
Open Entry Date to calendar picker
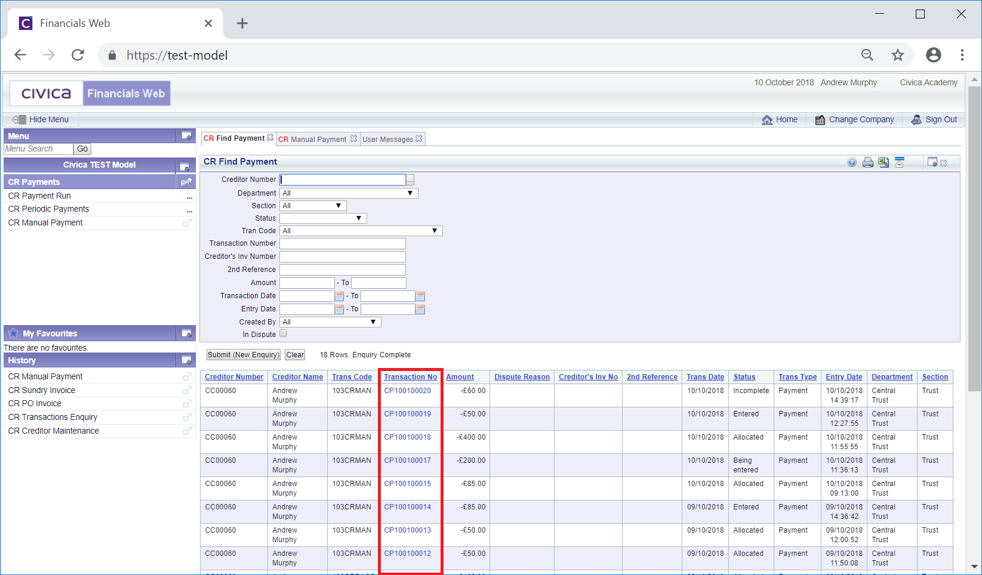pos(420,310)
